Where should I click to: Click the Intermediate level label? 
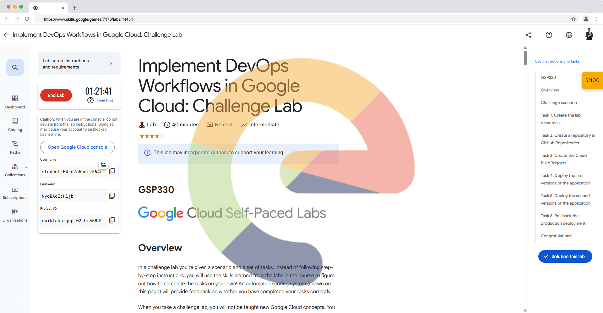260,125
